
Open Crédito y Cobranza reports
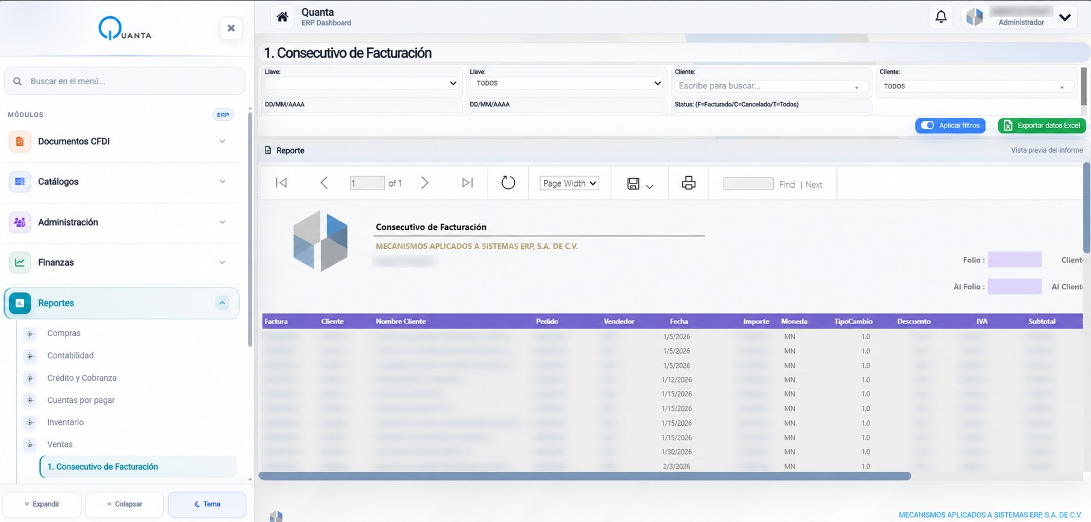click(x=82, y=378)
